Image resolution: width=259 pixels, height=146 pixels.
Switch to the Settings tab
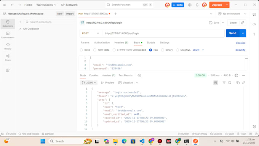point(165,42)
